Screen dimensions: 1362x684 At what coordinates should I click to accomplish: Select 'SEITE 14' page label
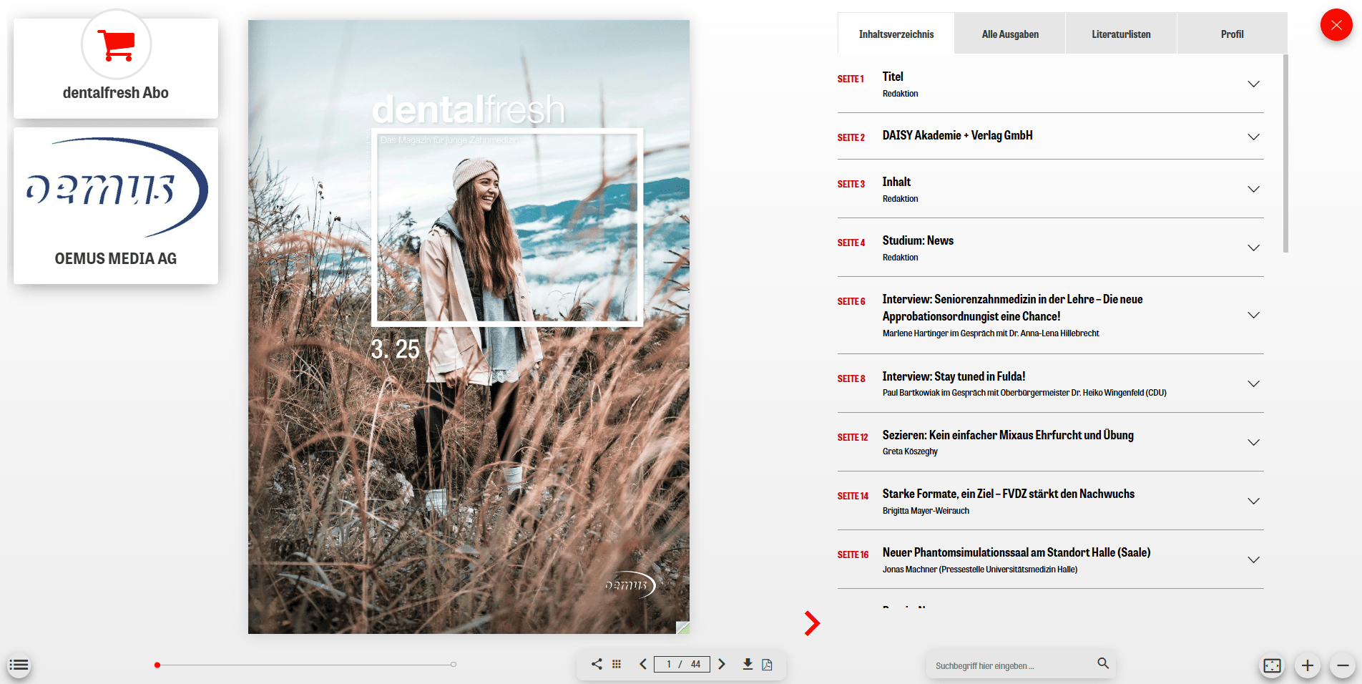click(853, 496)
